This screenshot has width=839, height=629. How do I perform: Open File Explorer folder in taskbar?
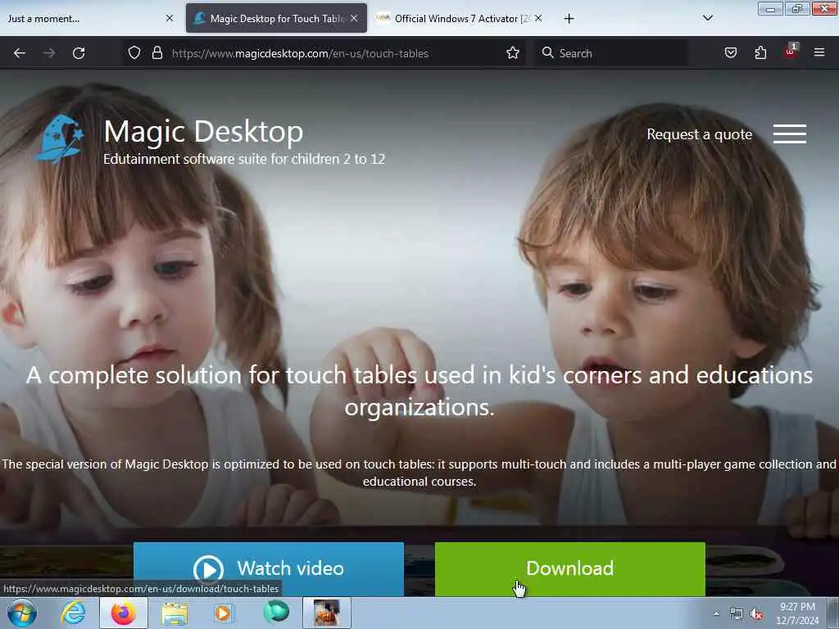(175, 613)
